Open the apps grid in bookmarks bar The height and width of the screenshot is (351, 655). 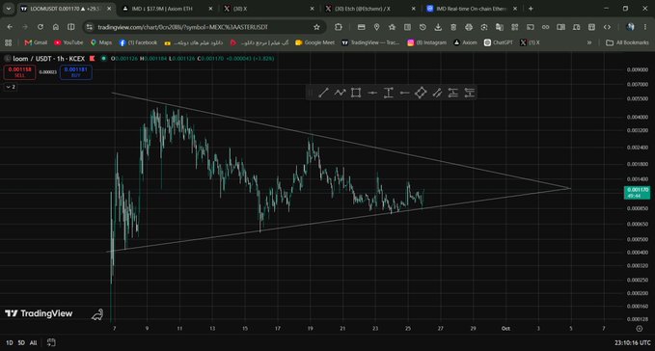tap(9, 42)
